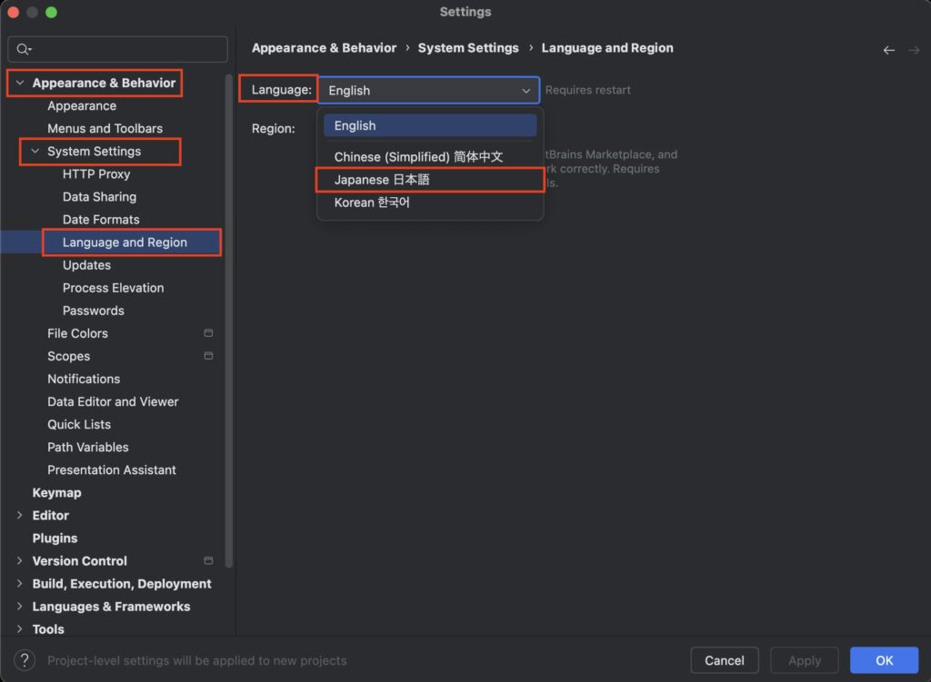Image resolution: width=931 pixels, height=682 pixels.
Task: Click the search magnifier icon
Action: pyautogui.click(x=23, y=49)
